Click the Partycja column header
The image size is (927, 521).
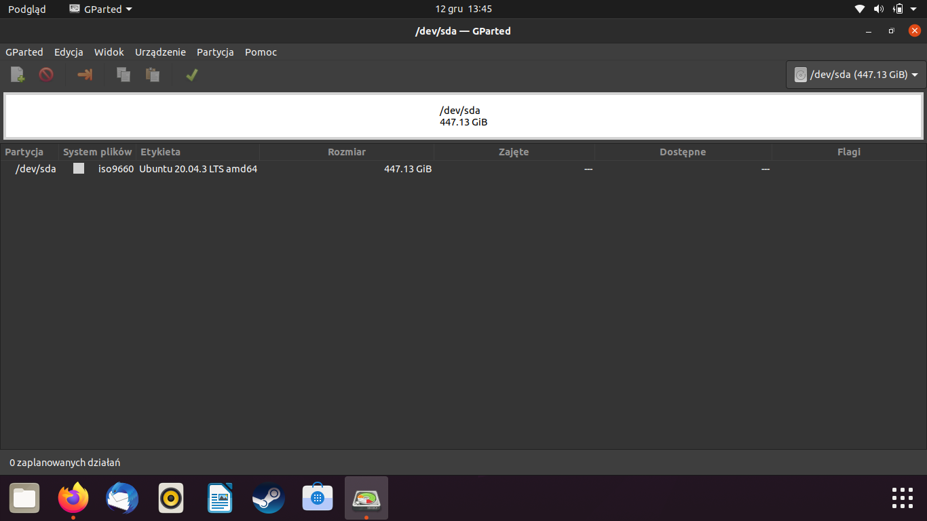[29, 152]
